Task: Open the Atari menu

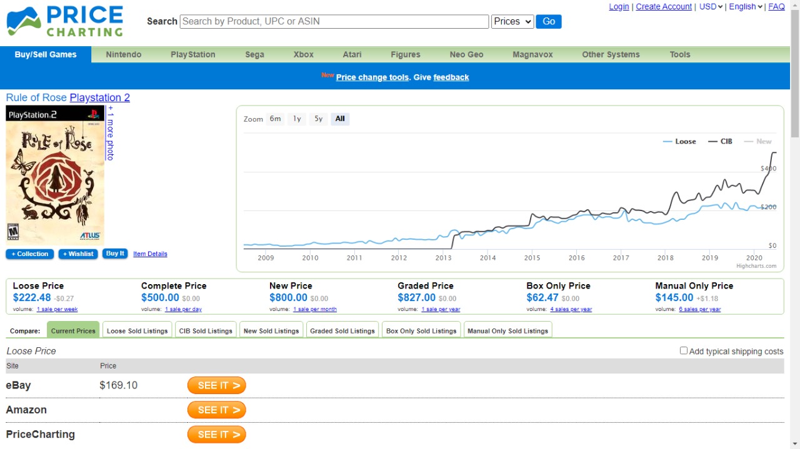Action: (352, 54)
